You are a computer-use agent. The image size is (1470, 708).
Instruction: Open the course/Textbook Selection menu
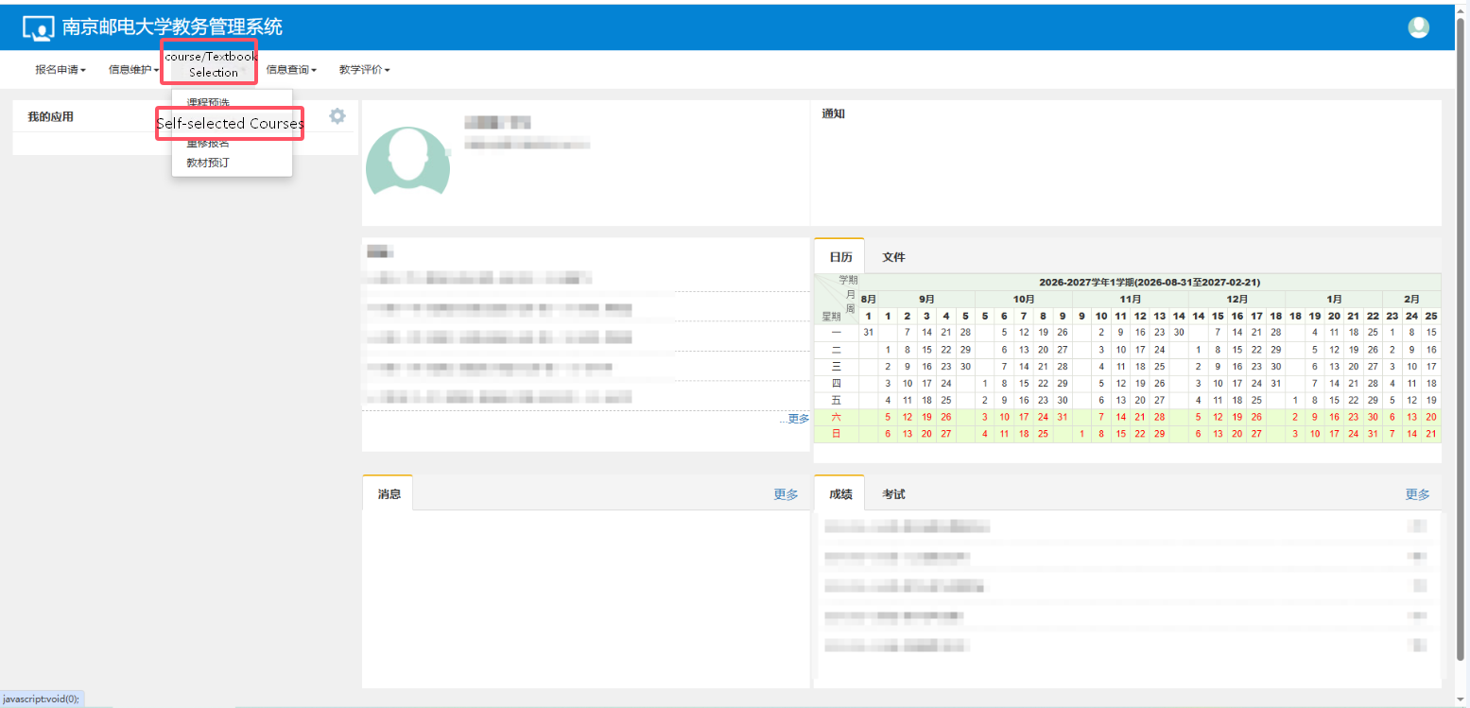point(210,63)
